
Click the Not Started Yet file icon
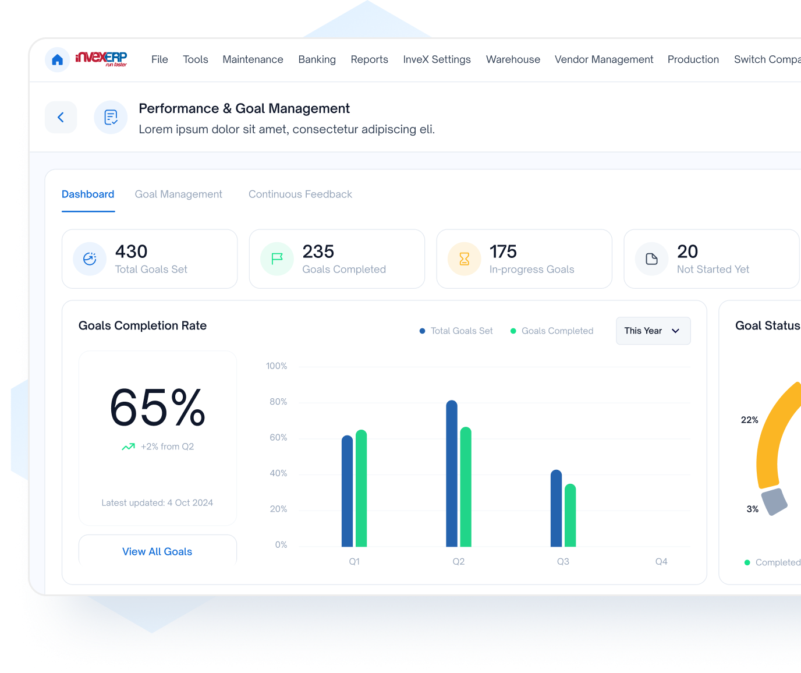pos(652,259)
